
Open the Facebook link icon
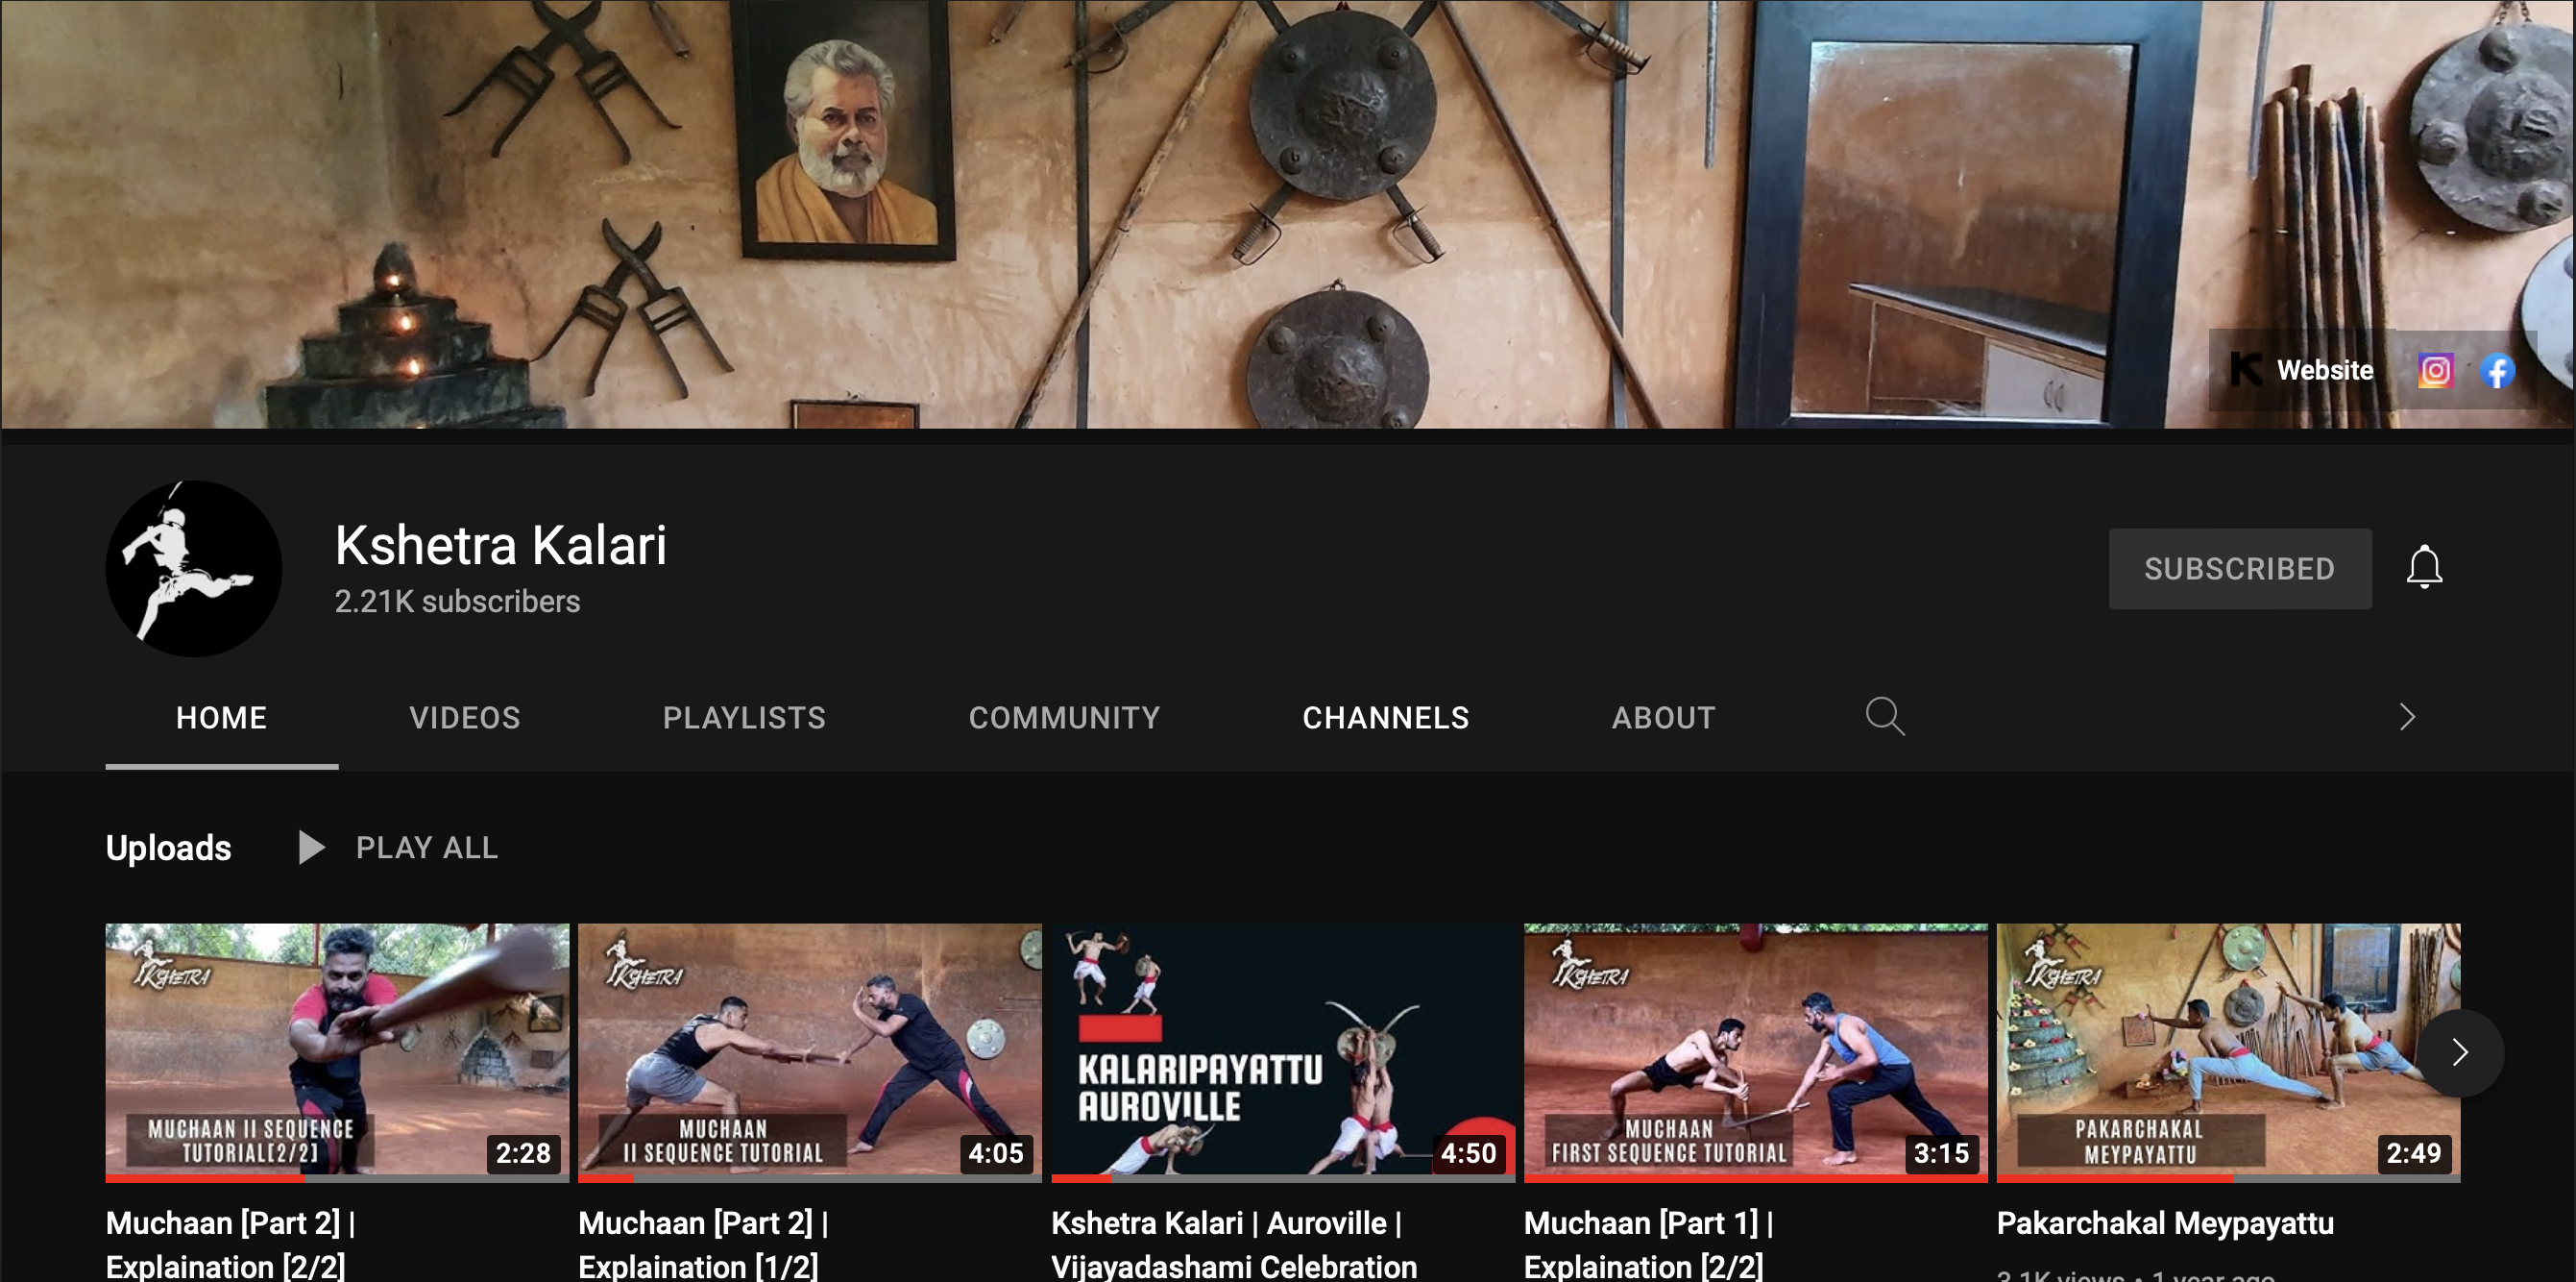point(2497,371)
